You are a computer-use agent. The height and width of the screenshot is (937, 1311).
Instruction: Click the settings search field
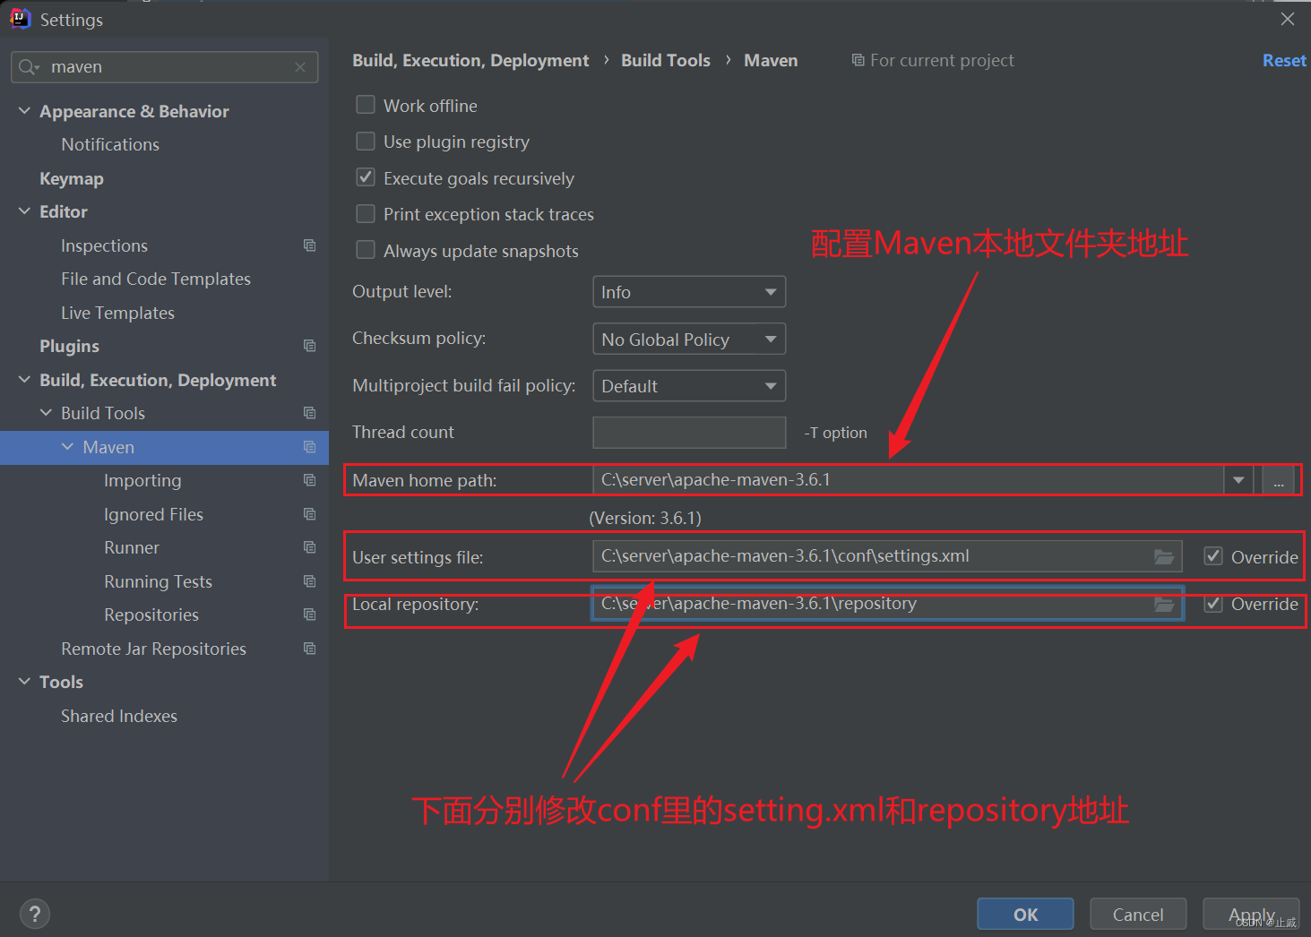pyautogui.click(x=165, y=67)
